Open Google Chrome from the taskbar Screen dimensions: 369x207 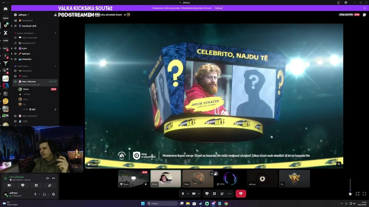(226, 204)
